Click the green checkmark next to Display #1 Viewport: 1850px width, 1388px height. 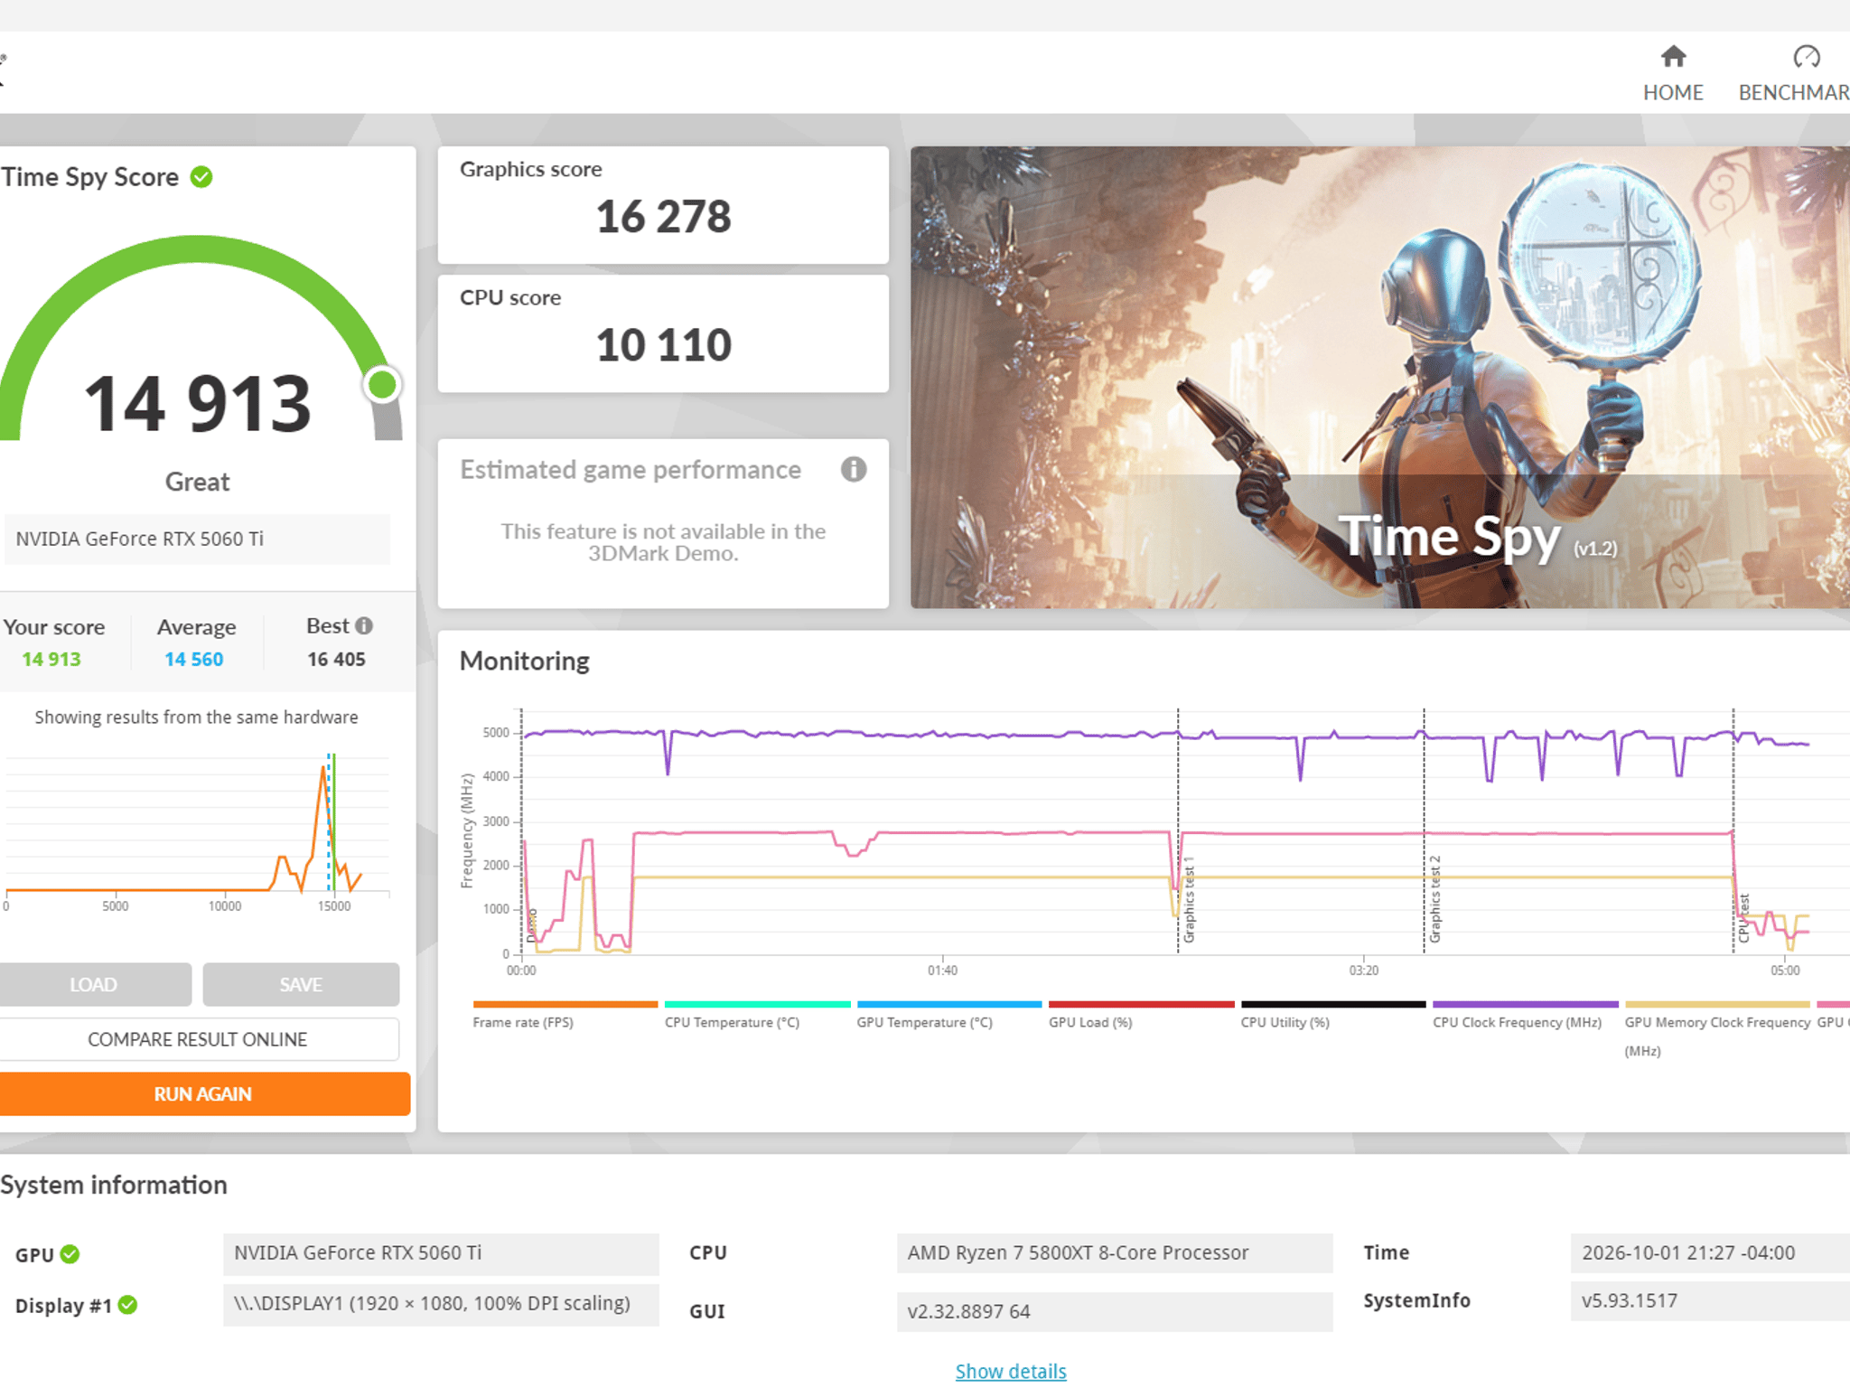click(127, 1305)
